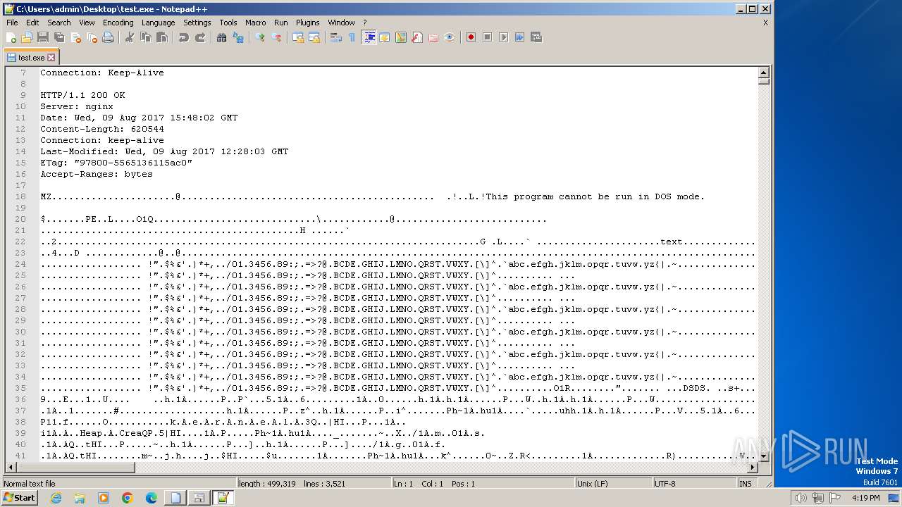Viewport: 902px width, 507px height.
Task: Open the Search menu
Action: pyautogui.click(x=58, y=23)
